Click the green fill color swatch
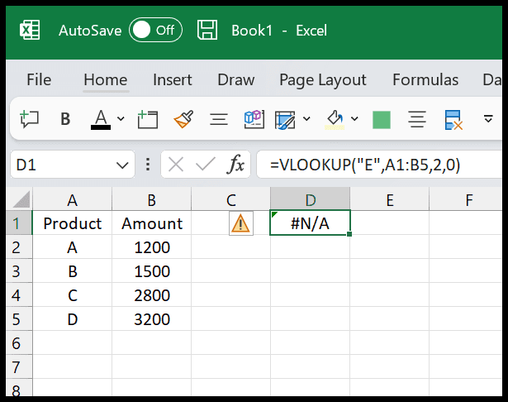508x402 pixels. (382, 120)
